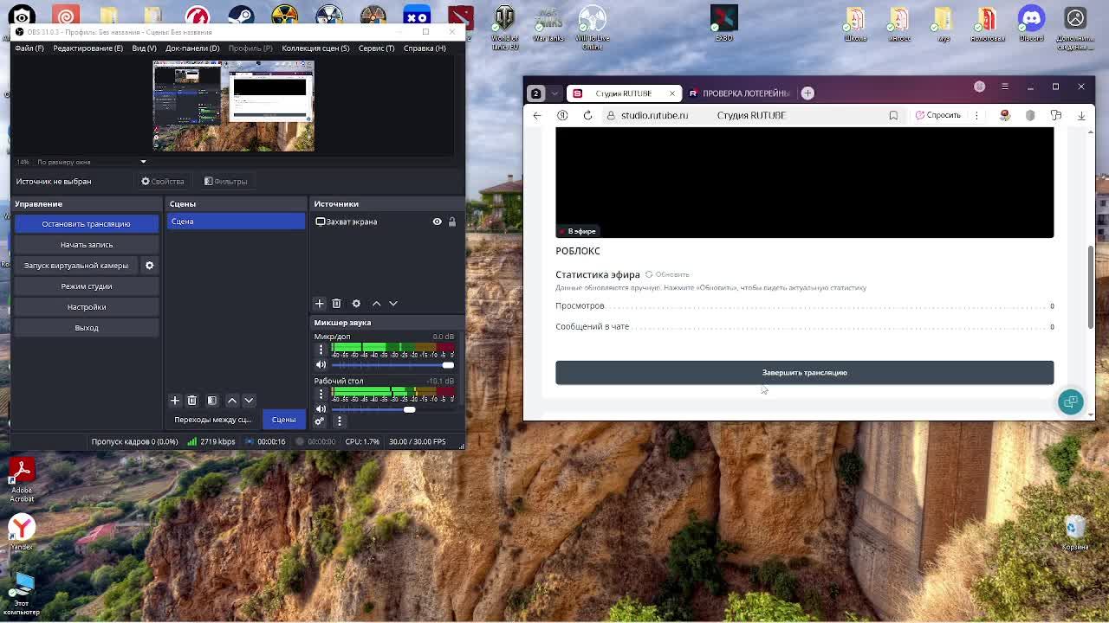This screenshot has height=623, width=1109.
Task: Toggle visibility of Захват экрана source
Action: pyautogui.click(x=438, y=222)
